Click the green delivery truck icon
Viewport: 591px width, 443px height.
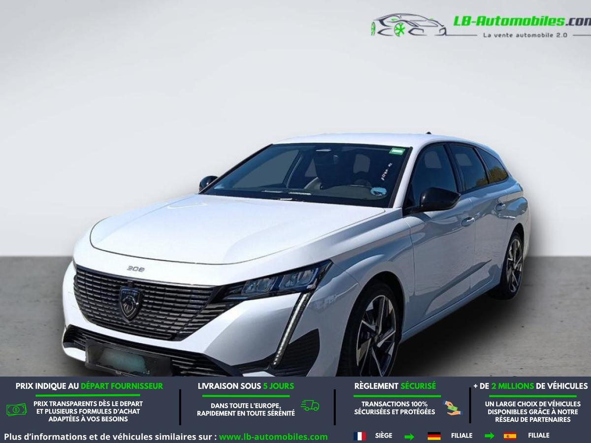(x=310, y=406)
